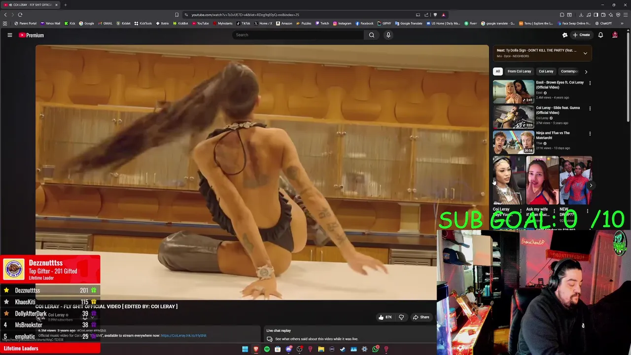Open Yahoo Mail bookmark

pos(50,23)
